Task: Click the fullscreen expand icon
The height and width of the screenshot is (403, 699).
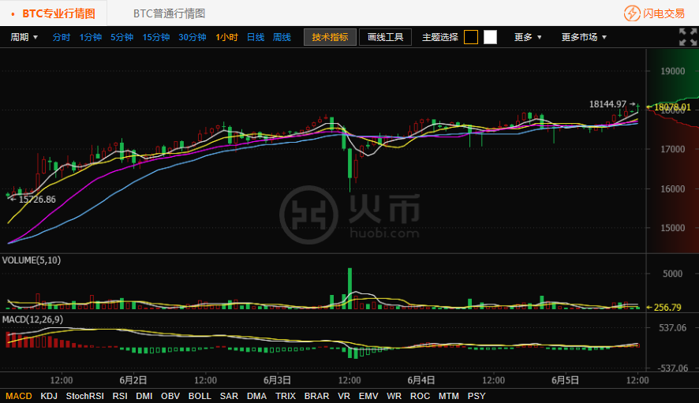Action: coord(688,37)
